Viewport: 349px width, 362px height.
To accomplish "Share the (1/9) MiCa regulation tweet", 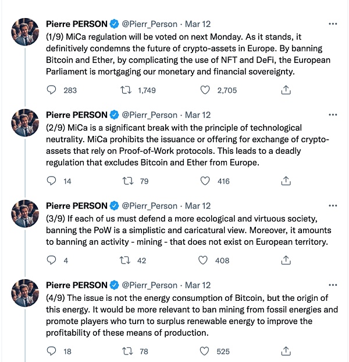I will pos(286,90).
